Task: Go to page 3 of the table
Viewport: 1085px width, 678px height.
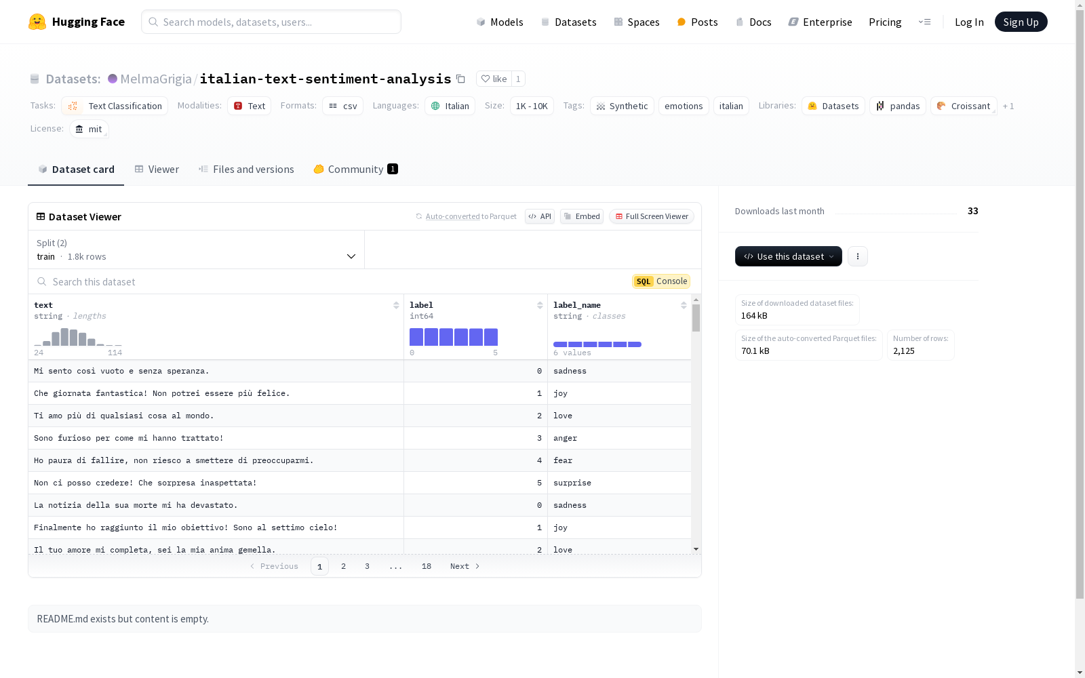Action: [368, 566]
